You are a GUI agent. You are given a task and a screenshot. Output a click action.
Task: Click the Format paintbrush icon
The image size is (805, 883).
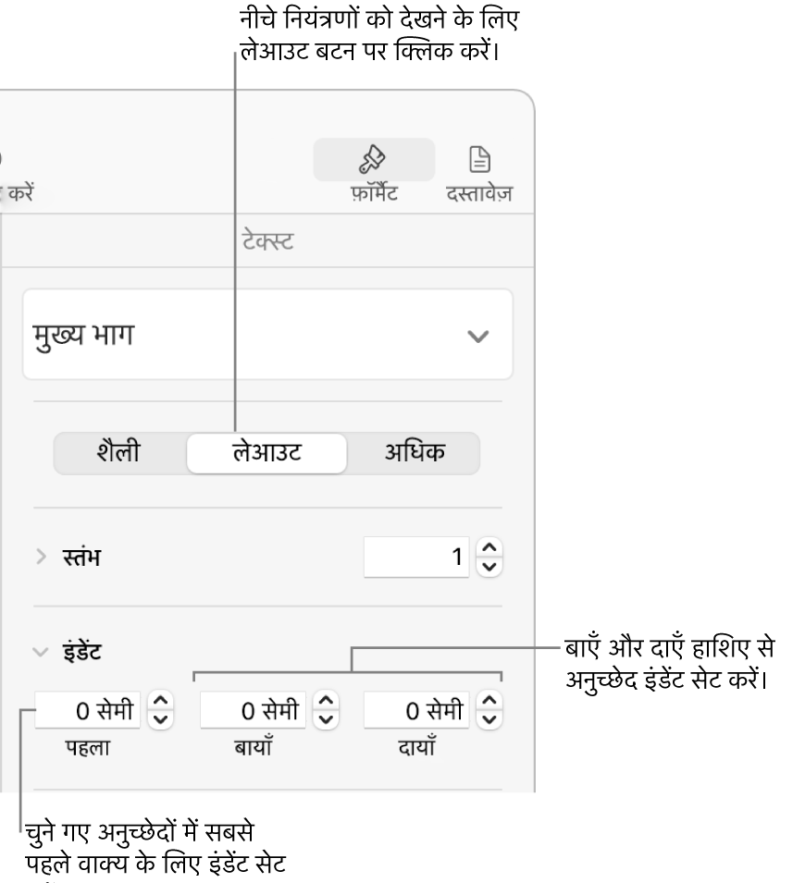pyautogui.click(x=373, y=159)
